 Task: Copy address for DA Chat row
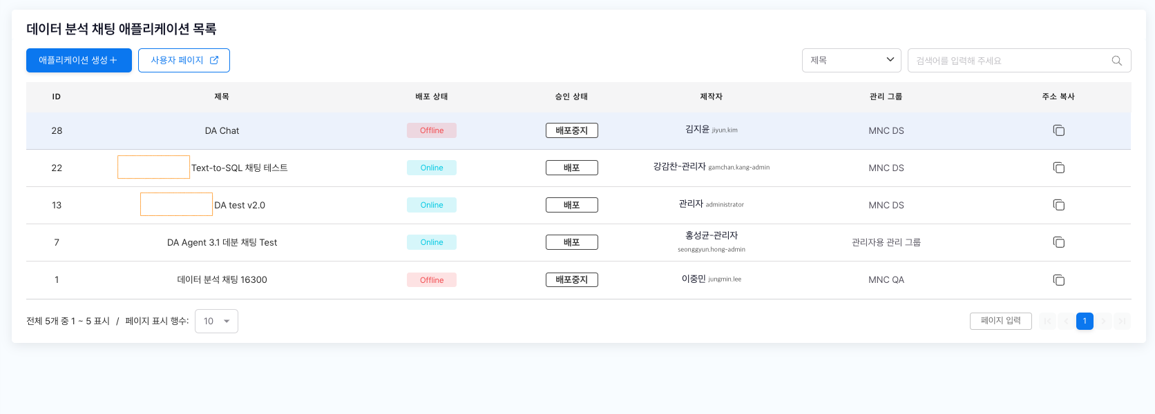(1058, 130)
